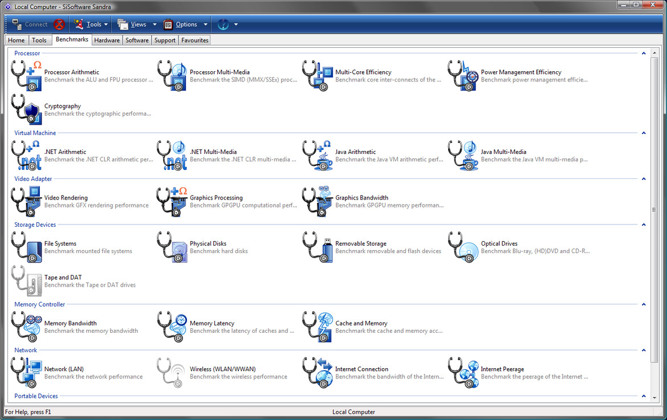Open the blue Help question mark
The width and height of the screenshot is (667, 420).
coord(223,25)
